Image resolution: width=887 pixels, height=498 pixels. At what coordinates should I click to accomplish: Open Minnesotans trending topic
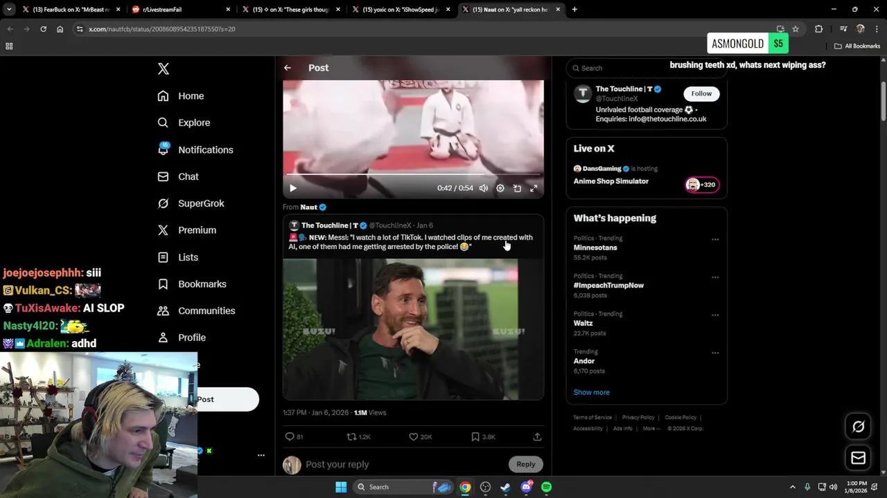point(595,248)
